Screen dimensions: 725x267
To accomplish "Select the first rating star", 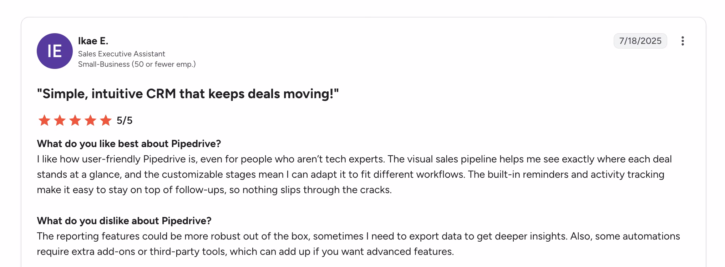I will (x=44, y=120).
